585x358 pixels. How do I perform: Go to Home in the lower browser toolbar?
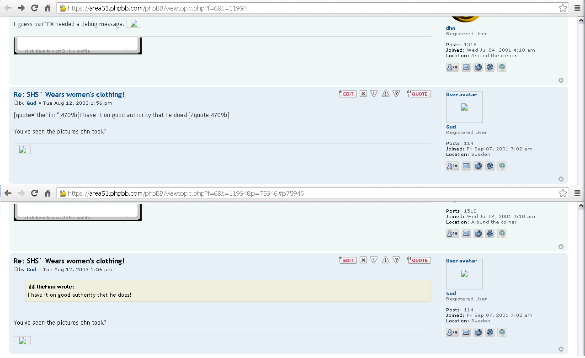(x=48, y=193)
